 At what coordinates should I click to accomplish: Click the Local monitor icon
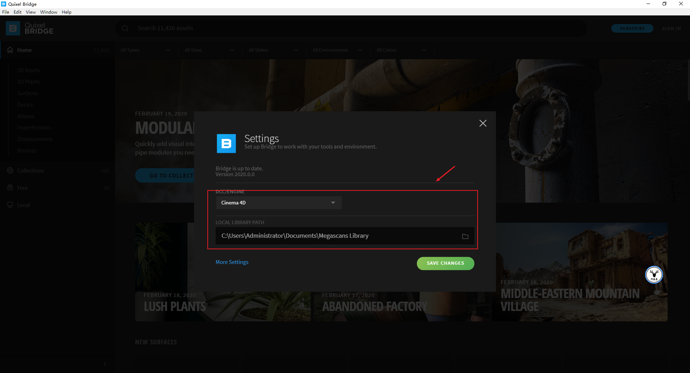click(10, 205)
